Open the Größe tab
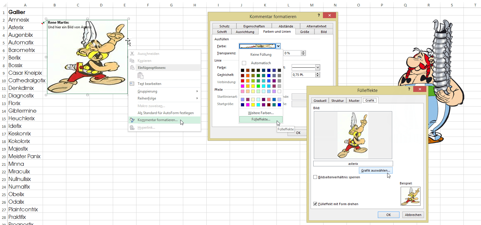 coord(304,32)
